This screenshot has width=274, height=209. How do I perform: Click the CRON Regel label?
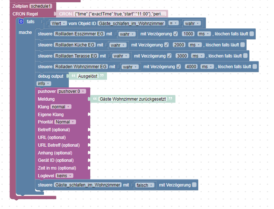(25, 14)
